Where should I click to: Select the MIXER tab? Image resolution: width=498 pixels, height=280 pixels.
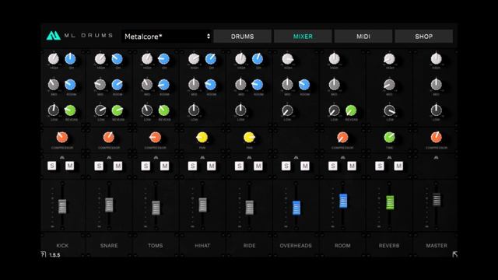[x=303, y=37]
